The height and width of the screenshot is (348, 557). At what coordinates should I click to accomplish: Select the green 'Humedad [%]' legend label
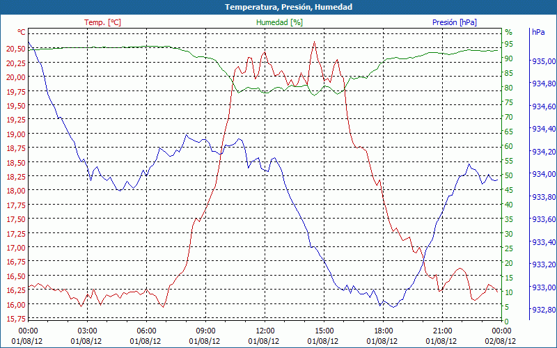[279, 22]
